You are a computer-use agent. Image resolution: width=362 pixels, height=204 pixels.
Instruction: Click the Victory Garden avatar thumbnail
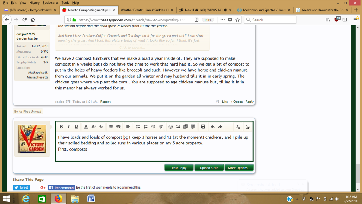coord(32,139)
